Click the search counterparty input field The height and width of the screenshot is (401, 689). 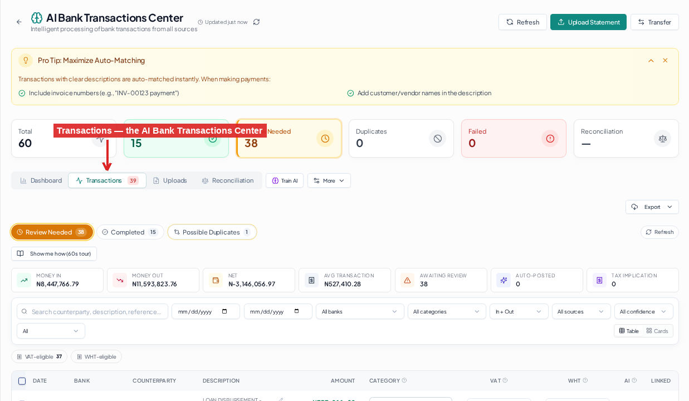(92, 311)
